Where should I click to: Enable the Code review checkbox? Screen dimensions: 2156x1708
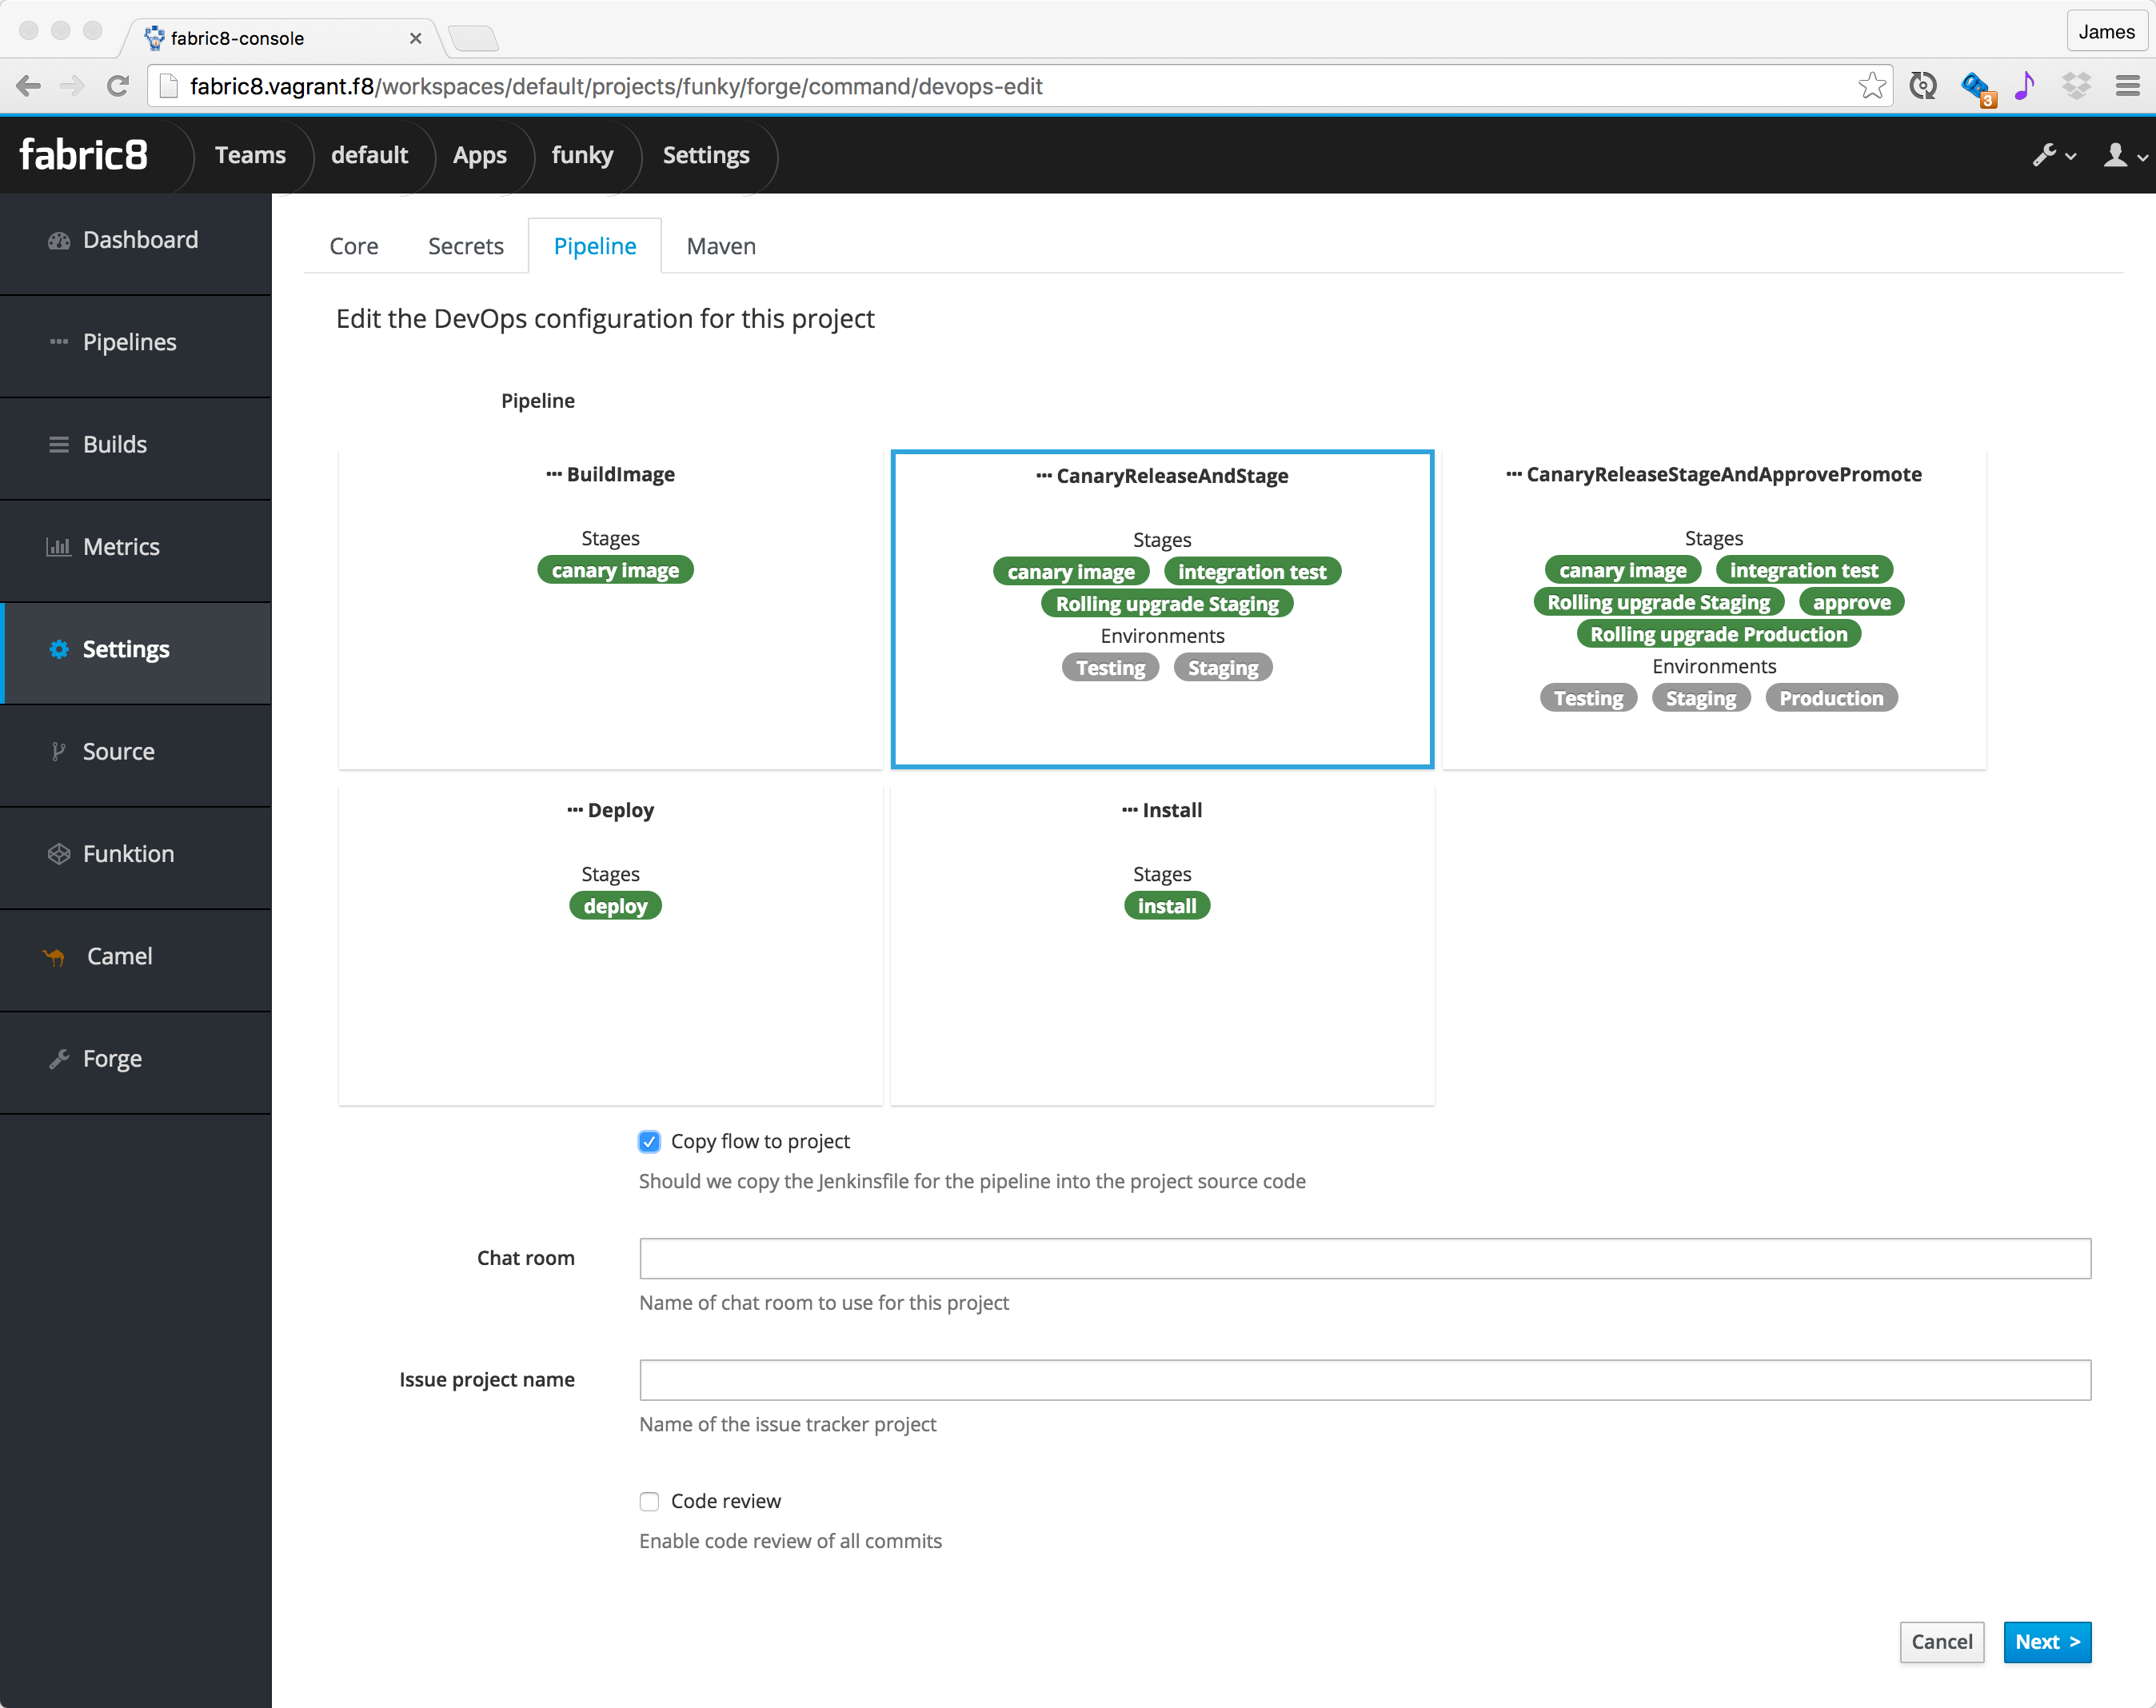tap(649, 1502)
